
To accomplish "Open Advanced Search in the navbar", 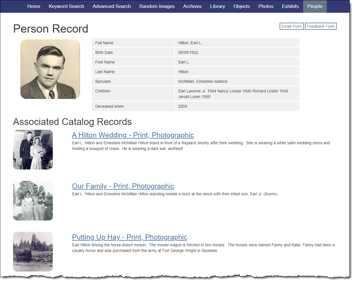I will click(x=112, y=6).
